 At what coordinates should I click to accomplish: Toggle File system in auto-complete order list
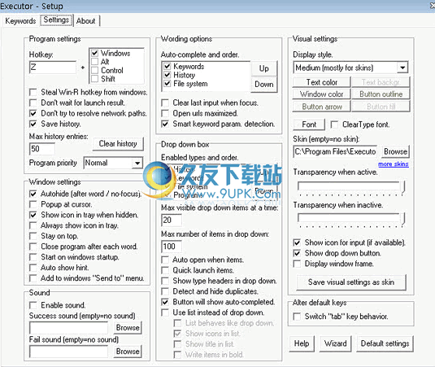[x=167, y=84]
